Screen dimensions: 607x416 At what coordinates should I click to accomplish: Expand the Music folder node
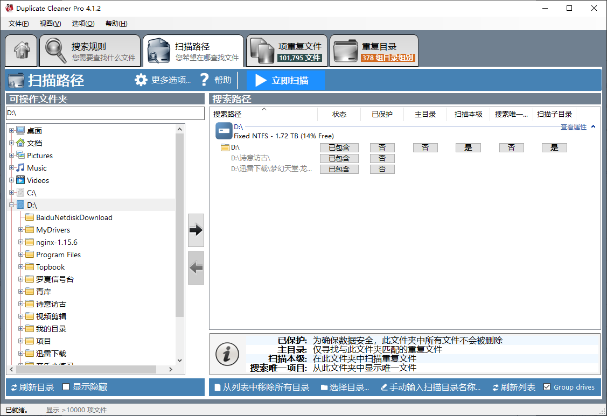[x=12, y=167]
